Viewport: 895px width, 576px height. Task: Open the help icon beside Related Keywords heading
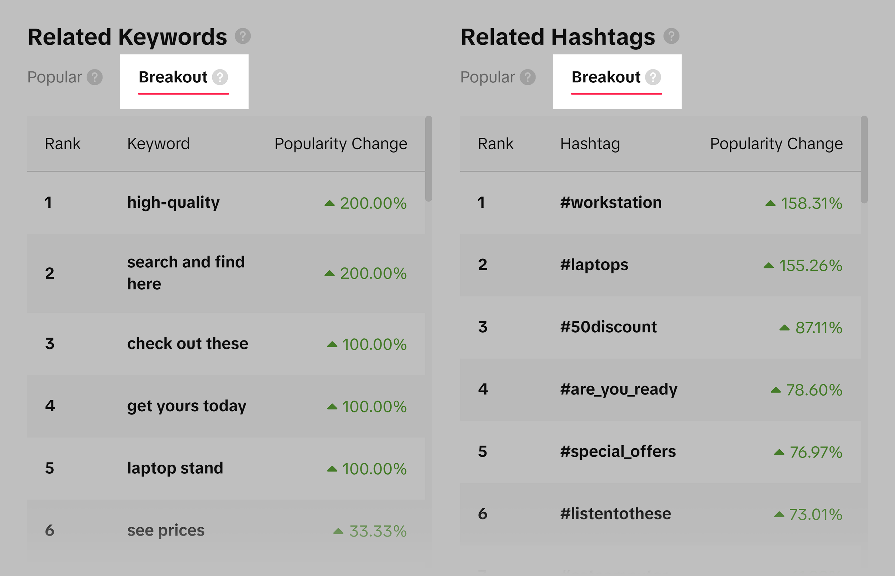243,36
